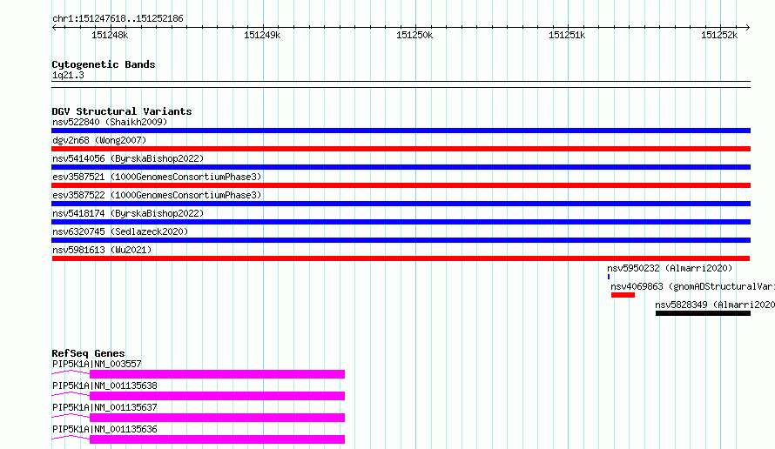Click the 151250k ruler label
Screen dimensions: 775x449
click(414, 35)
